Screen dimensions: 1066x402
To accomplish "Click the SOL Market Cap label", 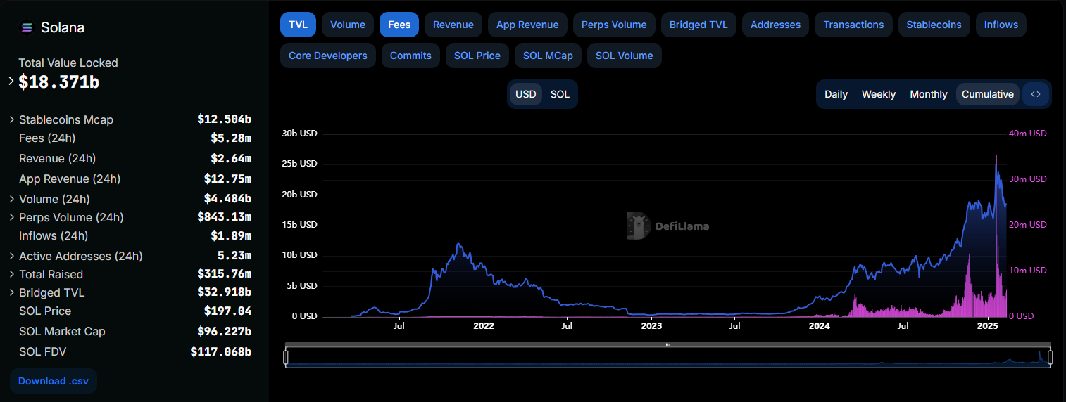I will (62, 331).
